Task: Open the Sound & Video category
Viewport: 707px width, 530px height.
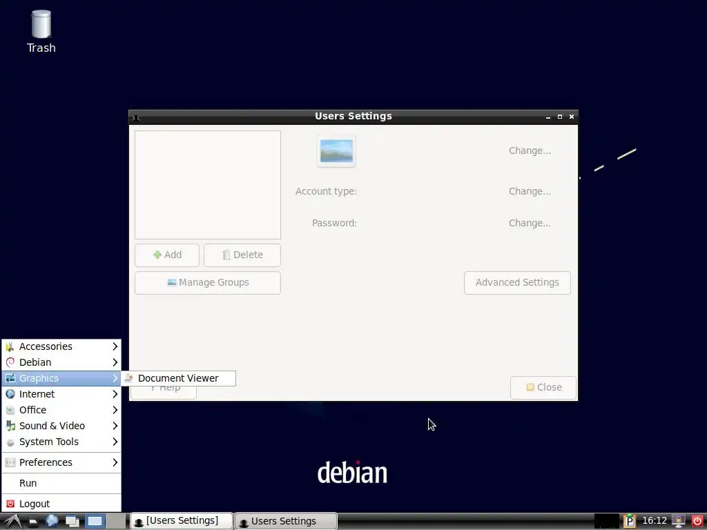Action: click(x=61, y=426)
